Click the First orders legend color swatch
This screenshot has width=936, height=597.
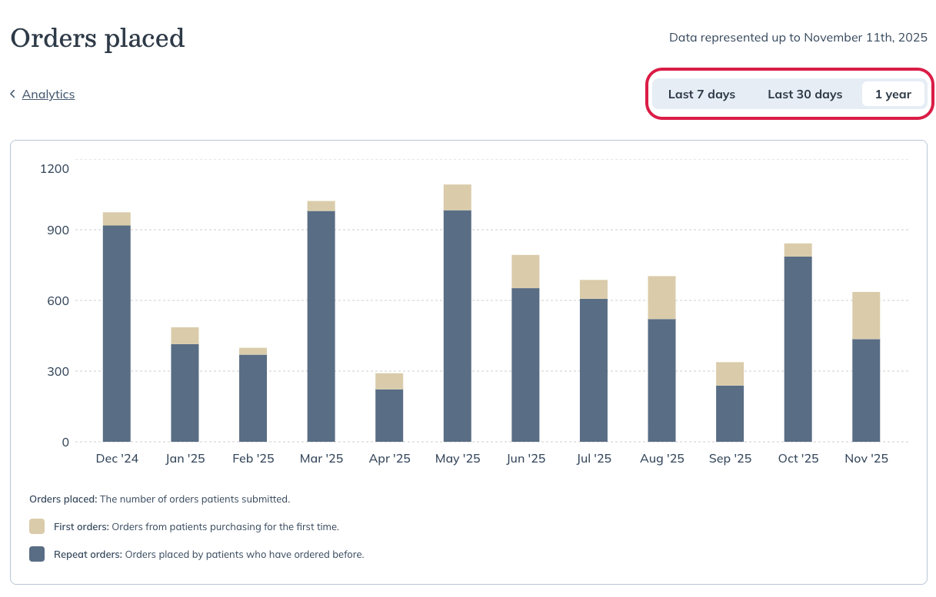pyautogui.click(x=37, y=526)
